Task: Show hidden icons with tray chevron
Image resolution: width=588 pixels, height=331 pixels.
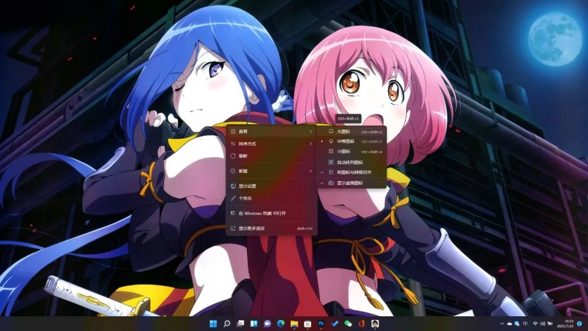Action: pos(501,323)
